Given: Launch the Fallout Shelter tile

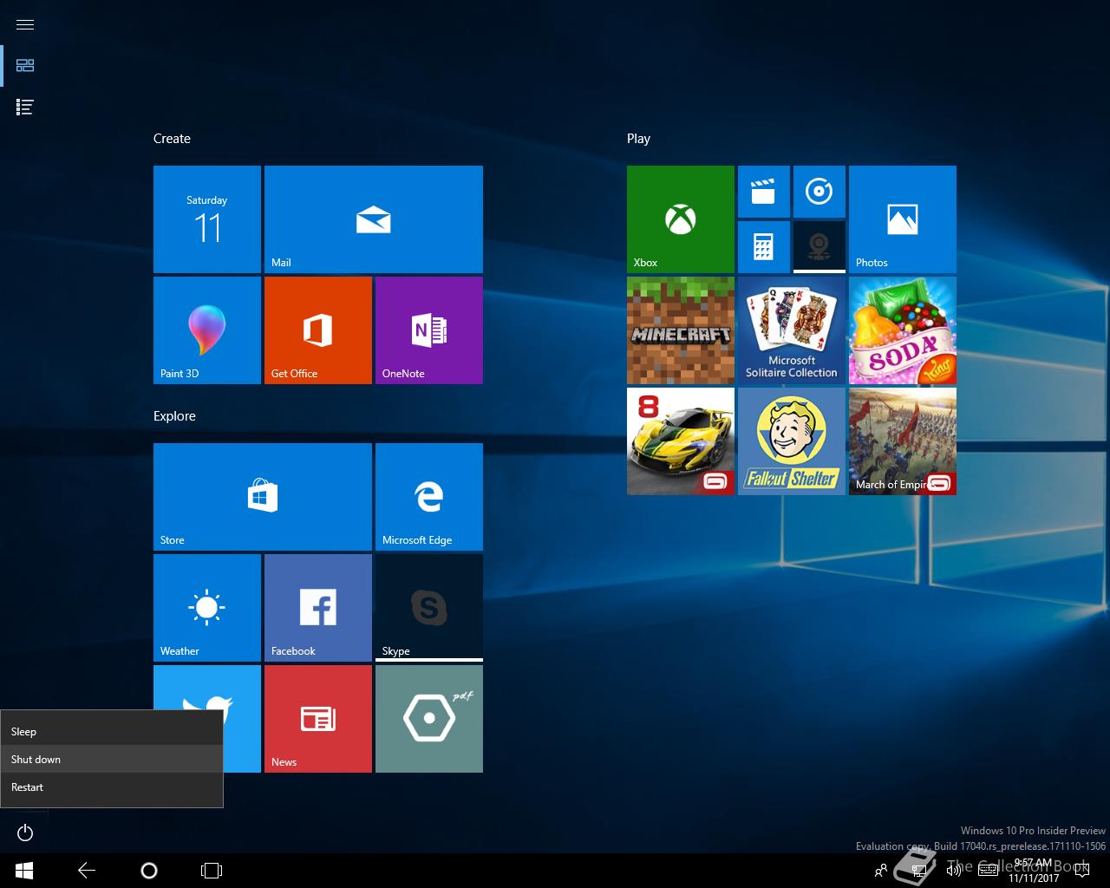Looking at the screenshot, I should [792, 441].
